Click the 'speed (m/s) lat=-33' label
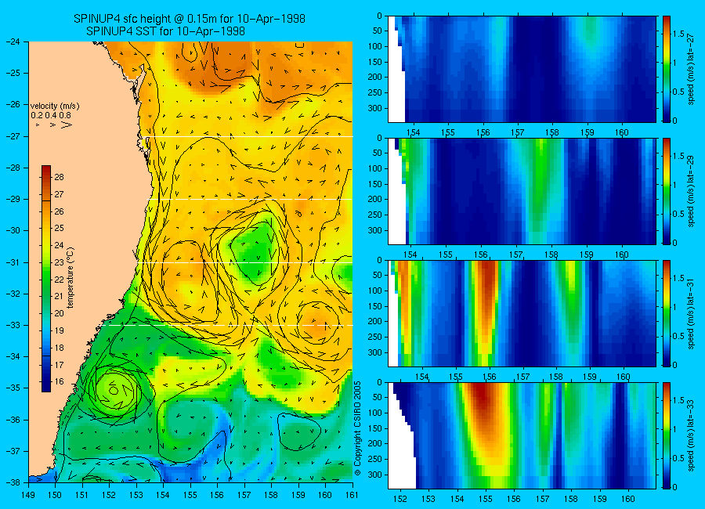The height and width of the screenshot is (509, 705). [x=691, y=436]
